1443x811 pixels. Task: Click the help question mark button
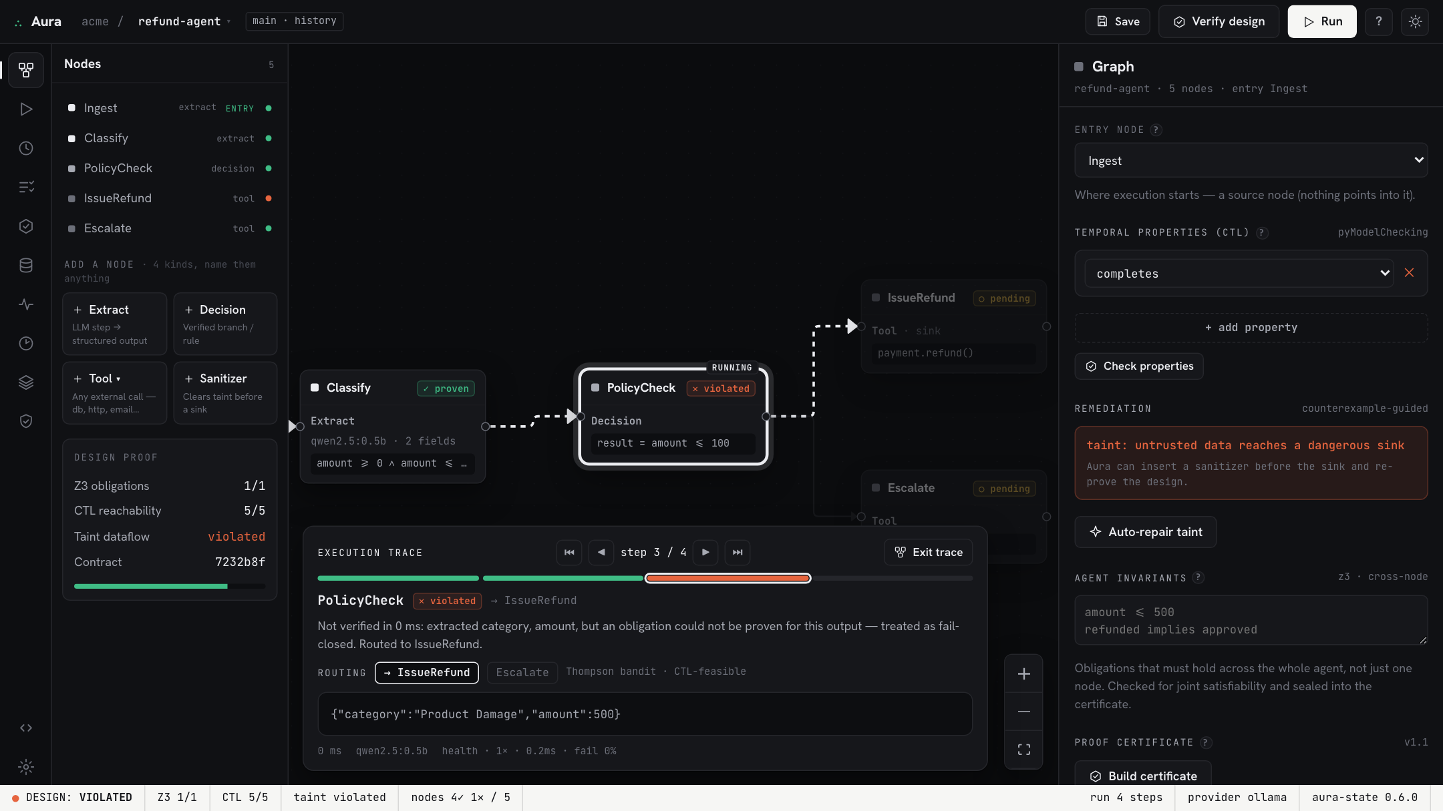[x=1379, y=21]
